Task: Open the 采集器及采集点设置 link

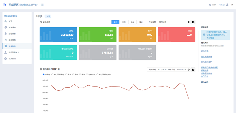Action: [209, 67]
